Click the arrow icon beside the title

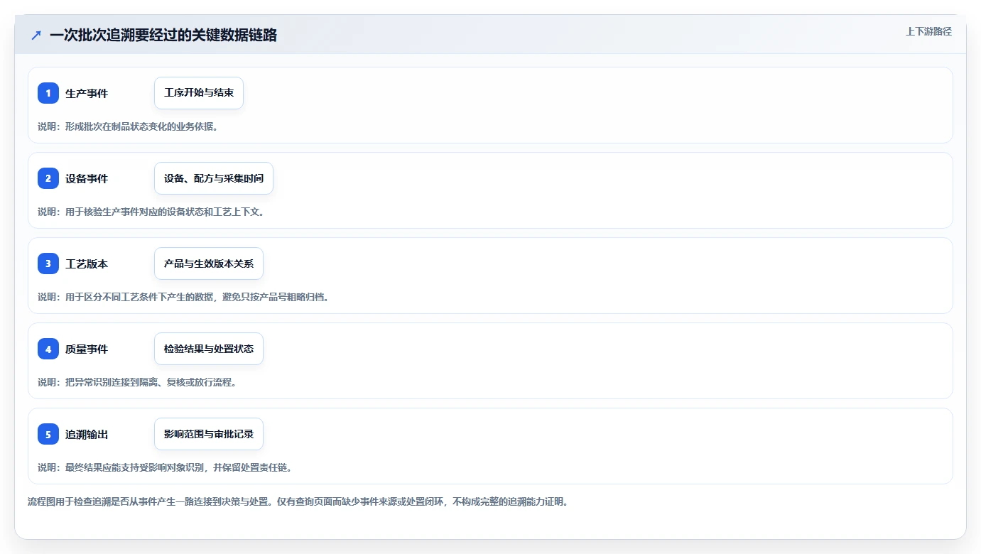[36, 35]
